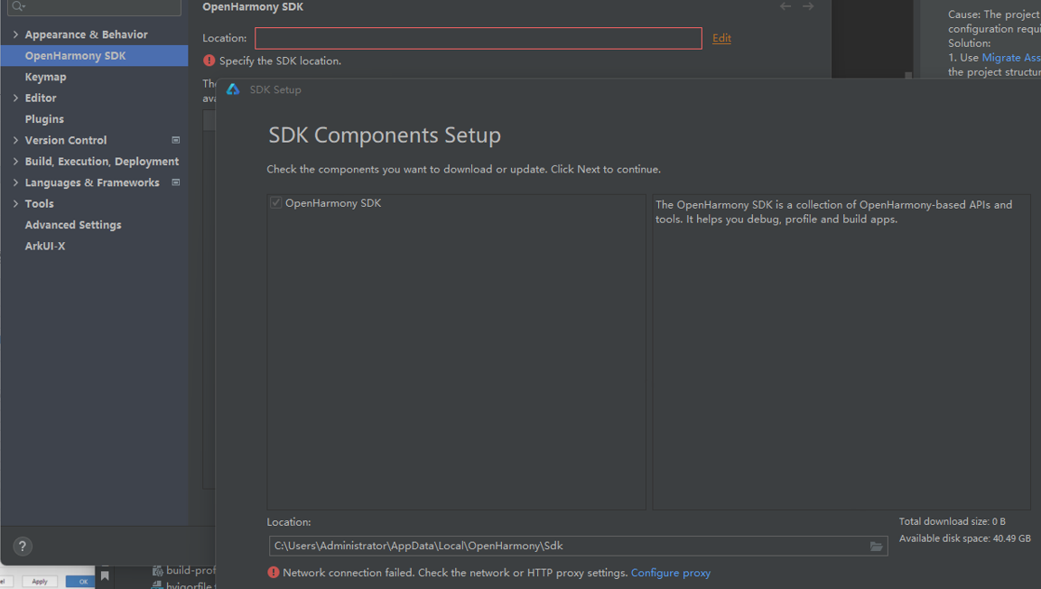1041x589 pixels.
Task: Click the OpenHarmony SDK description text
Action: click(834, 211)
